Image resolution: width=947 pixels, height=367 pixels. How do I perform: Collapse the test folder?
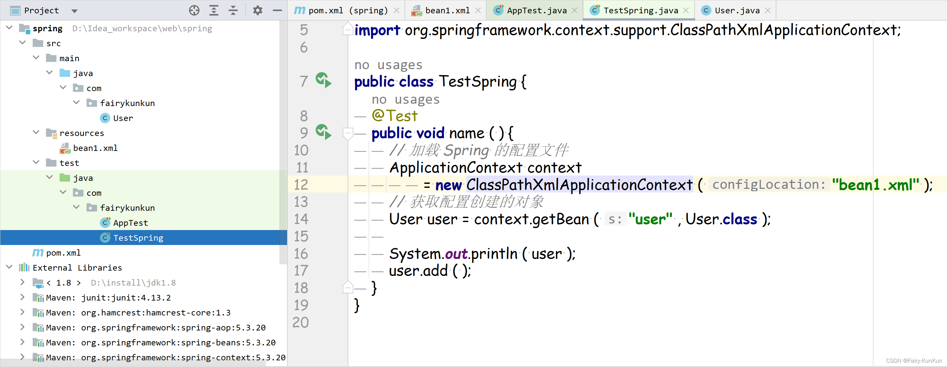click(36, 162)
